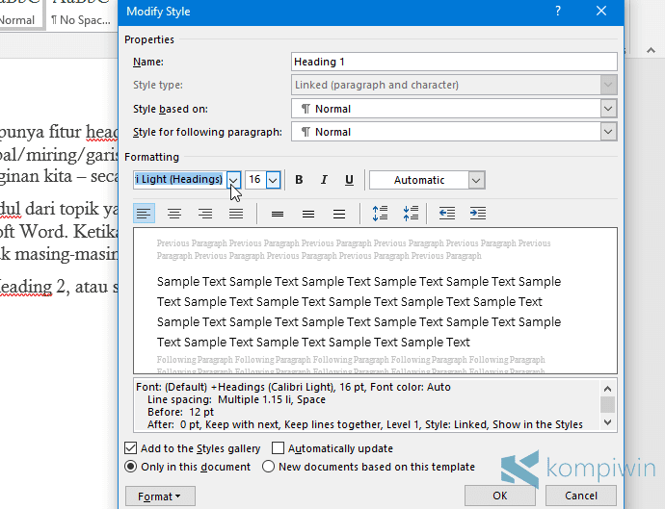Decrease indent in Formatting section
The image size is (665, 509).
[447, 213]
